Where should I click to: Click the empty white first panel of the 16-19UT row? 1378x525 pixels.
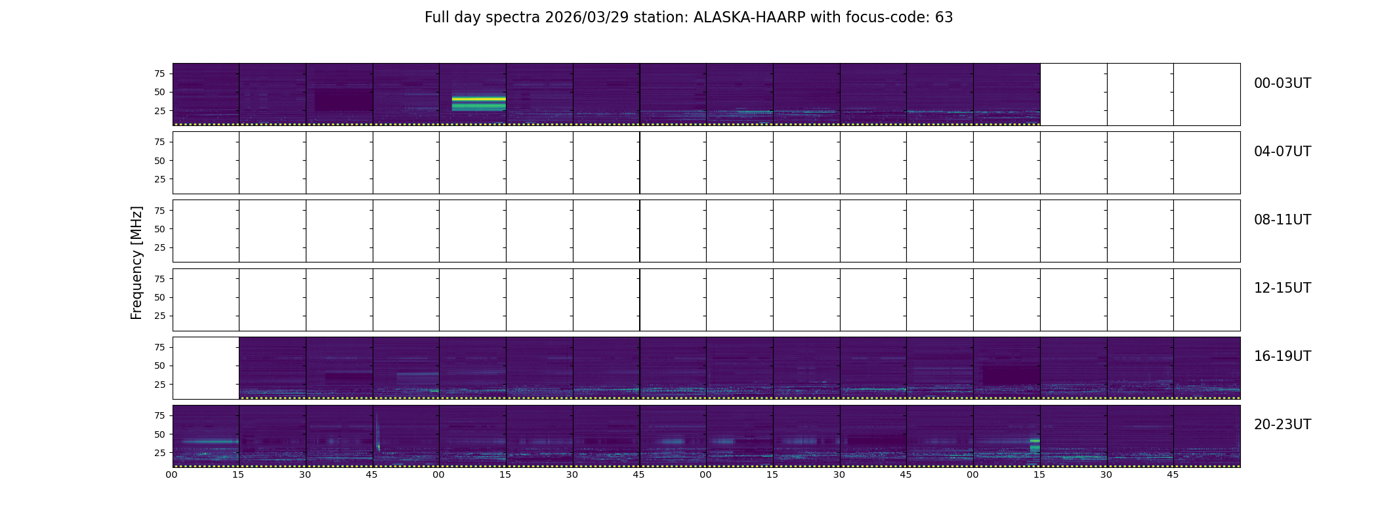click(206, 368)
